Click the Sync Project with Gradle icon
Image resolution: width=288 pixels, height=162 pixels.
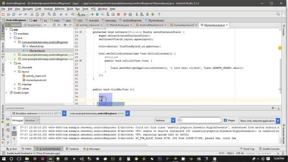[x=137, y=14]
